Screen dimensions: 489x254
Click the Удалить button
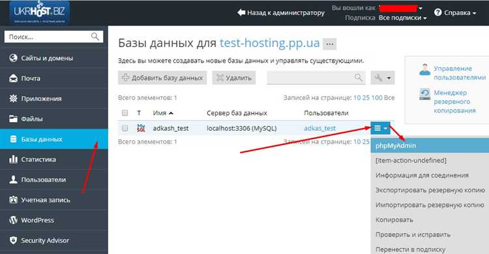point(234,78)
